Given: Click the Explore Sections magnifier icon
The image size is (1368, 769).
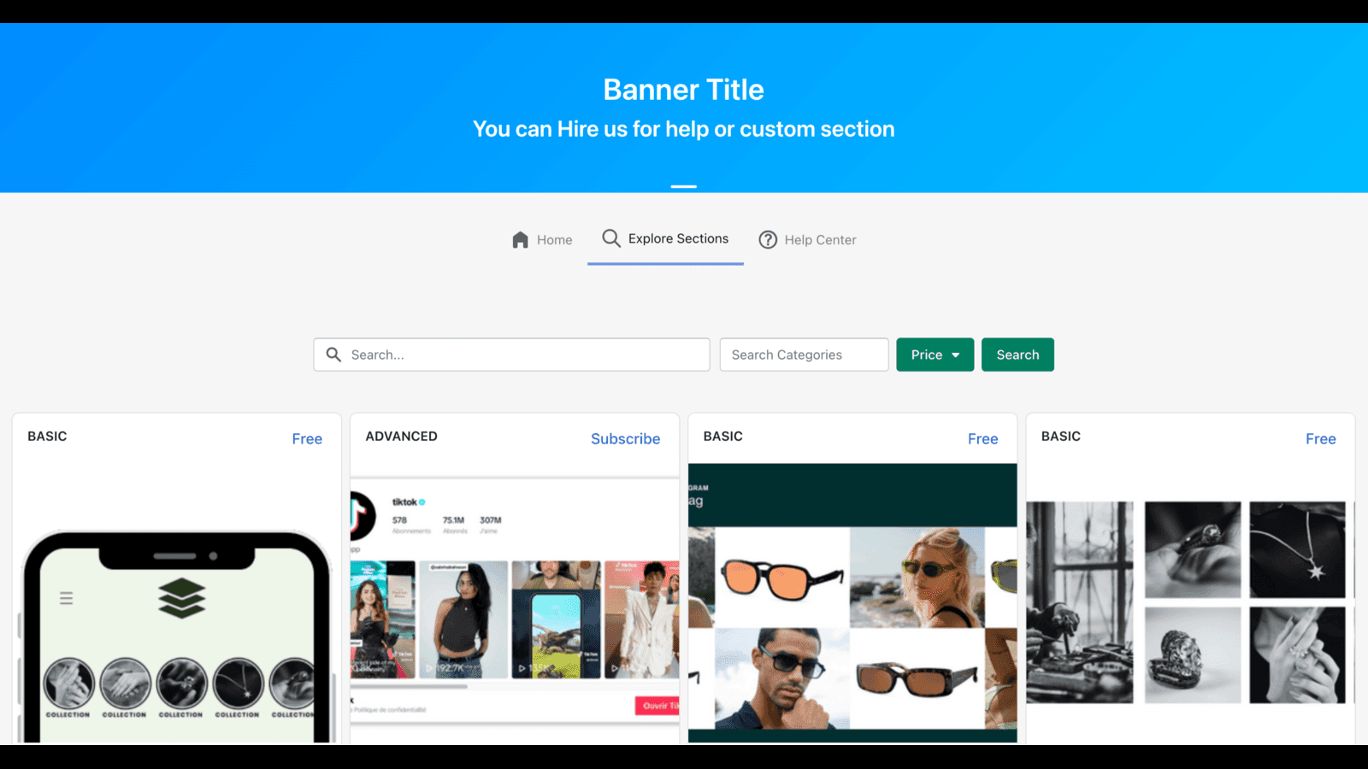Looking at the screenshot, I should click(610, 238).
